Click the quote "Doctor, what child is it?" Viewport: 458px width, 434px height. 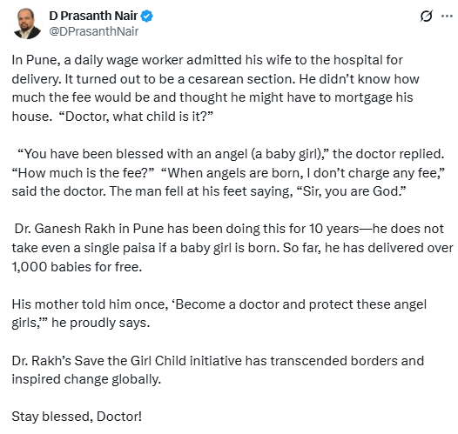(136, 117)
